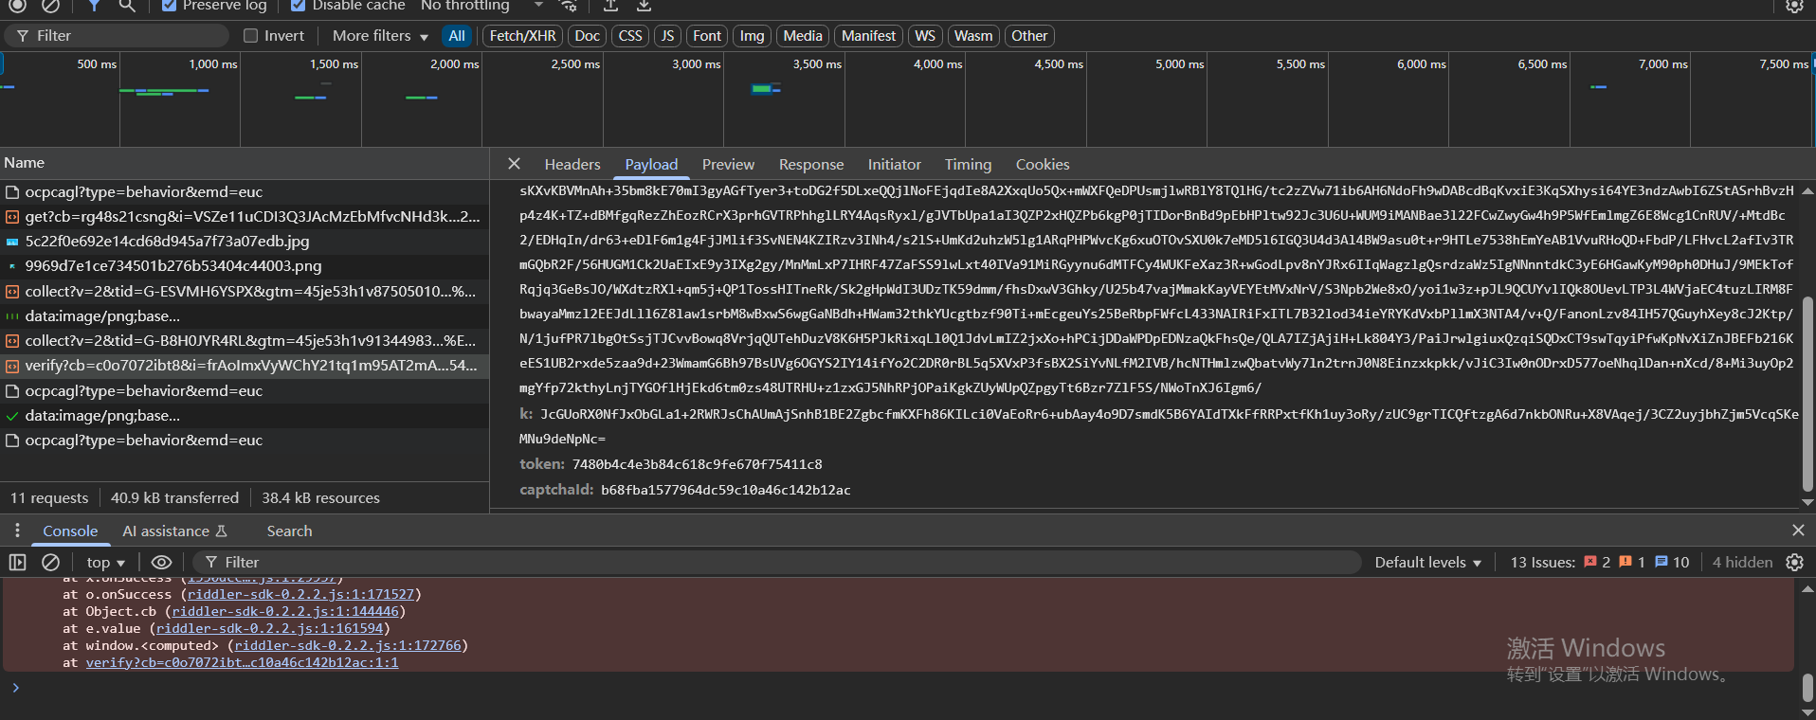Toggle the Preserve log checkbox

tap(169, 6)
